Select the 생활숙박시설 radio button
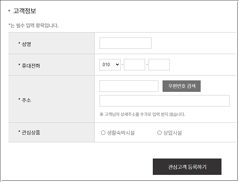The image size is (239, 182). 103,133
